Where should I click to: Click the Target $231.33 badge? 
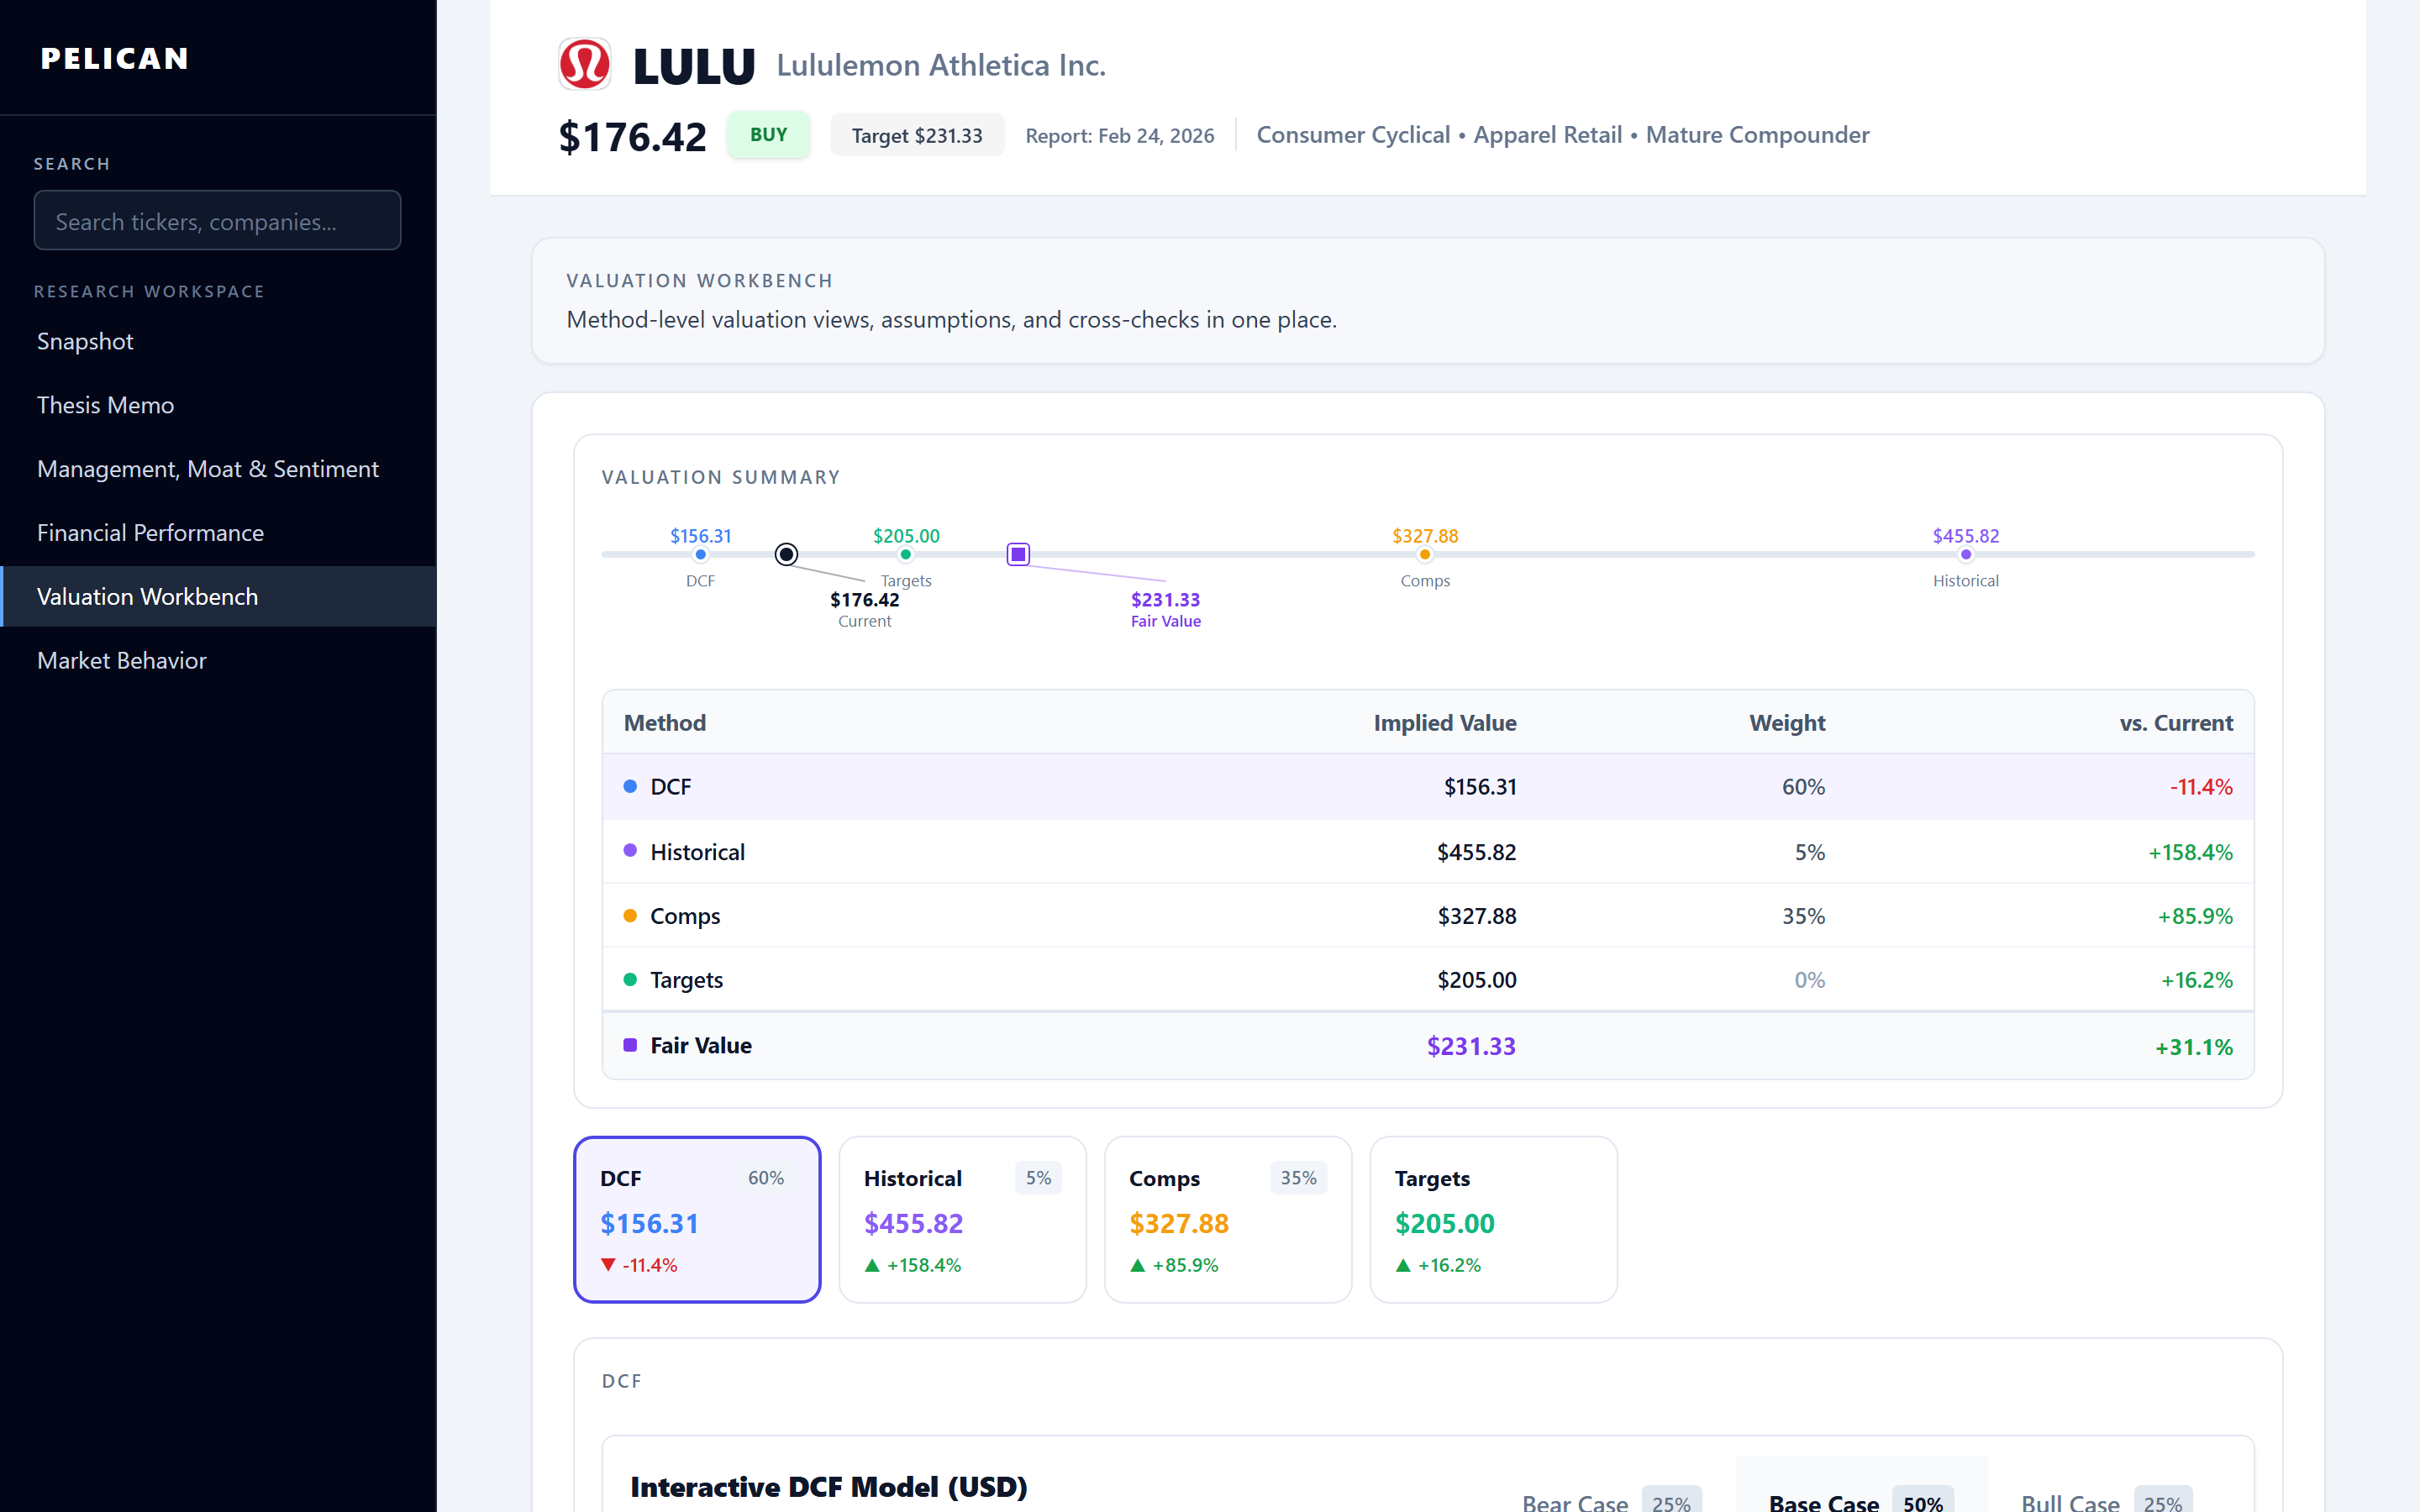point(916,136)
